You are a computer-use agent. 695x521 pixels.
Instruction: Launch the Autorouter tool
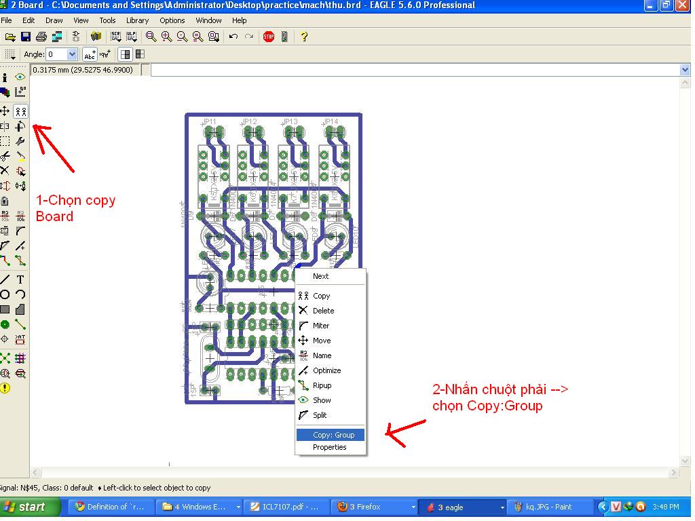[20, 358]
